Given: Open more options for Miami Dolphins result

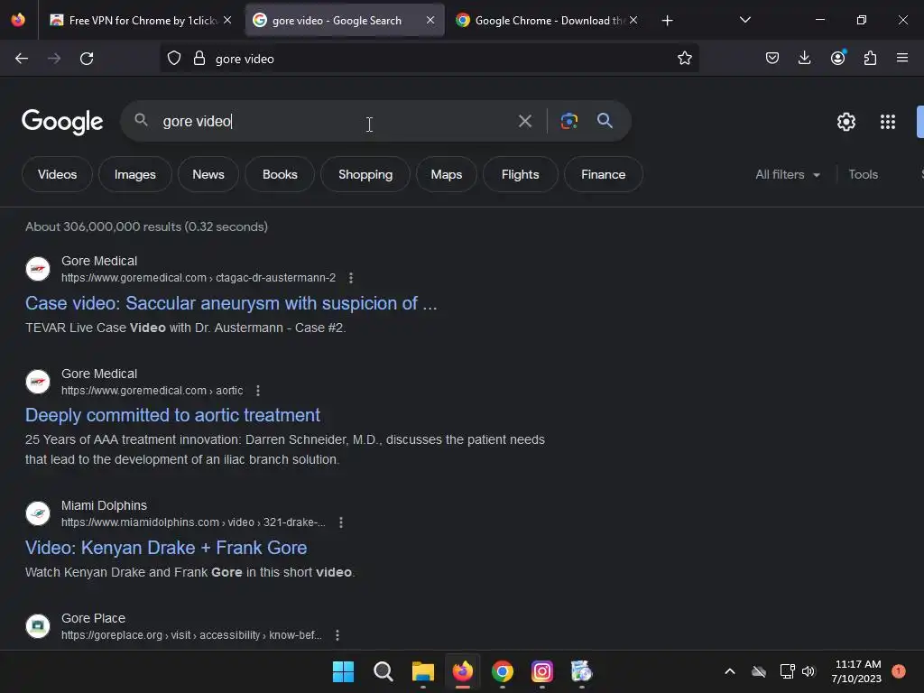Looking at the screenshot, I should pyautogui.click(x=340, y=522).
